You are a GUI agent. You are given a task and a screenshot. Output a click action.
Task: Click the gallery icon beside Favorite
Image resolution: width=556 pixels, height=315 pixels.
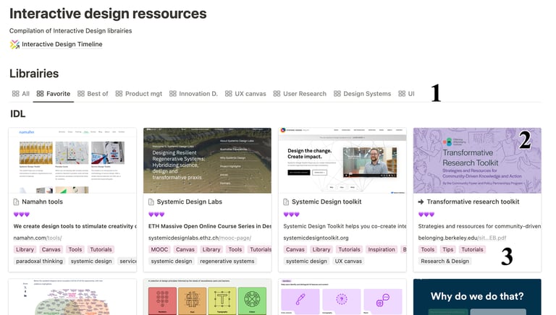[40, 94]
